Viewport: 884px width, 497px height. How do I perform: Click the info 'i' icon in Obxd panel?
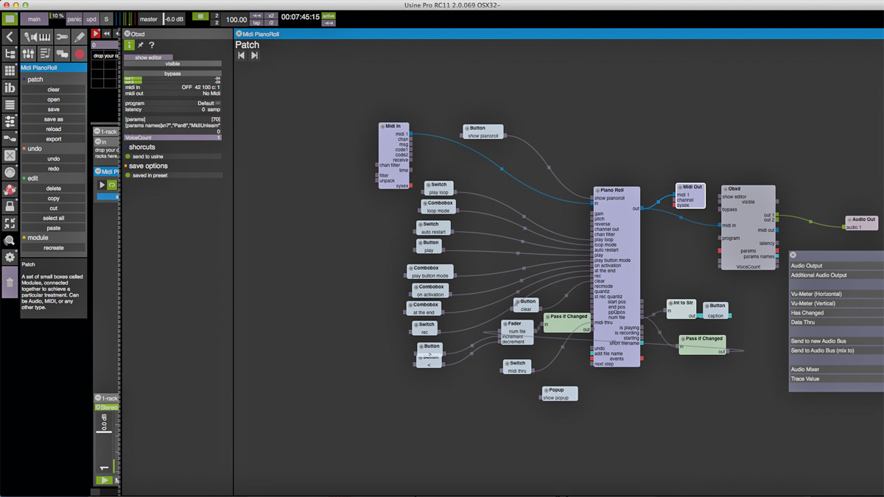click(129, 45)
